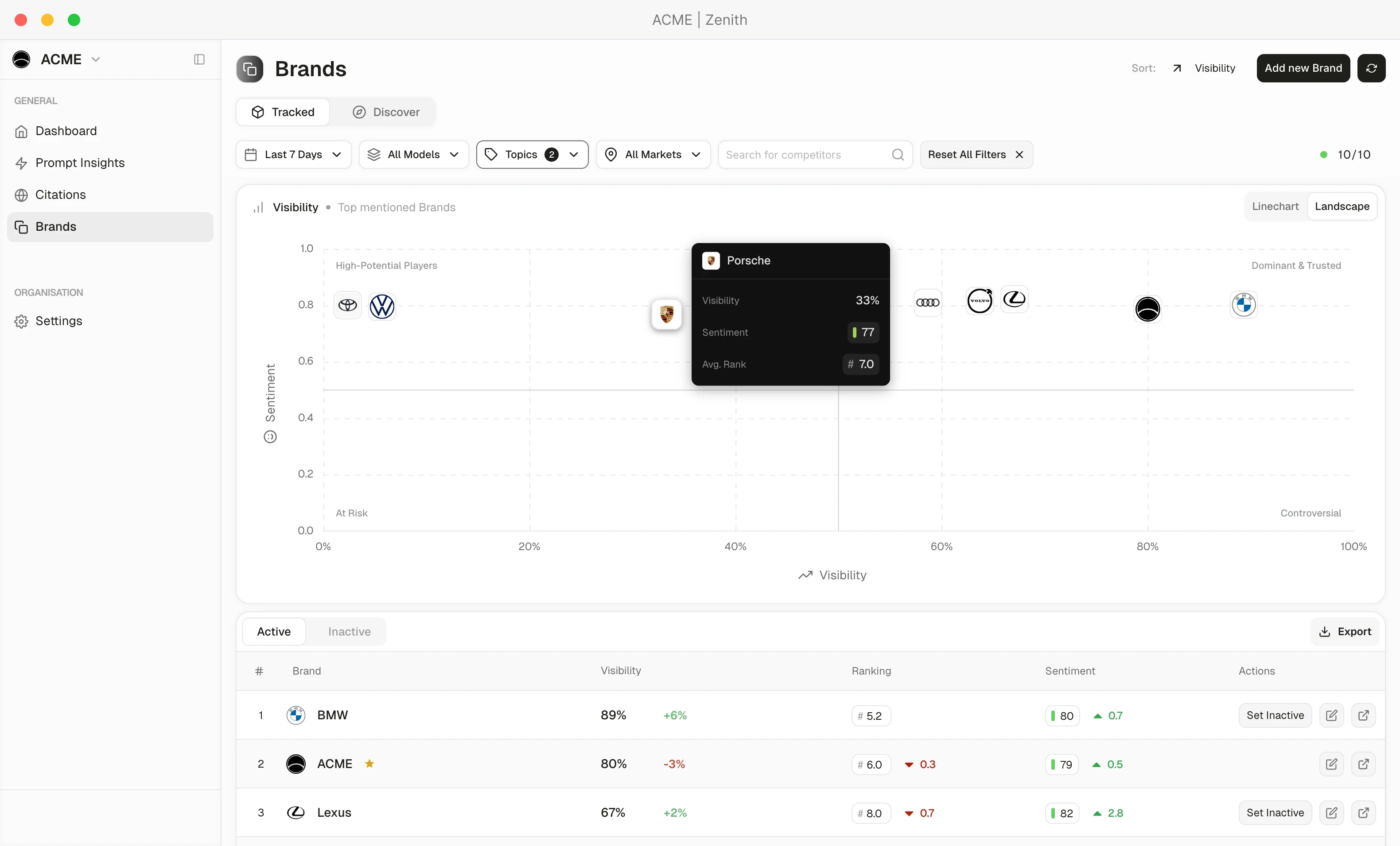Open the All Markets dropdown
The image size is (1400, 846).
pos(653,155)
